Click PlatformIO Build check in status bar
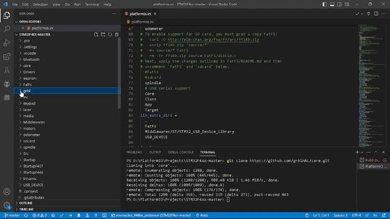 [62, 215]
